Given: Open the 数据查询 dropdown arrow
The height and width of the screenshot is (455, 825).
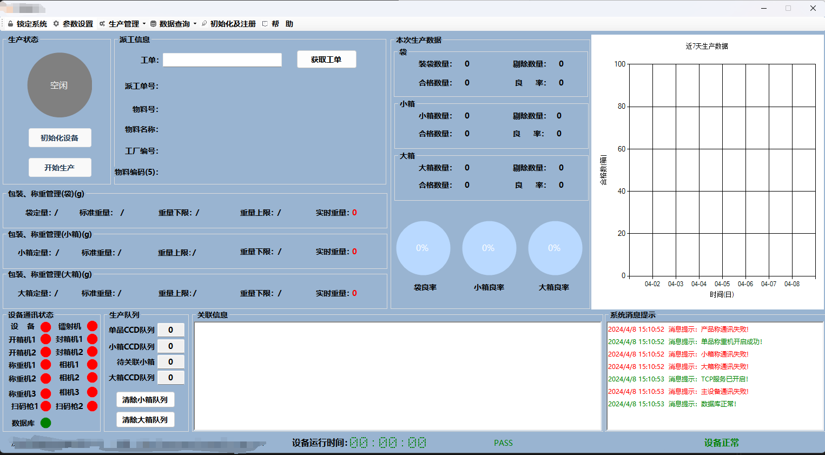Looking at the screenshot, I should point(195,24).
